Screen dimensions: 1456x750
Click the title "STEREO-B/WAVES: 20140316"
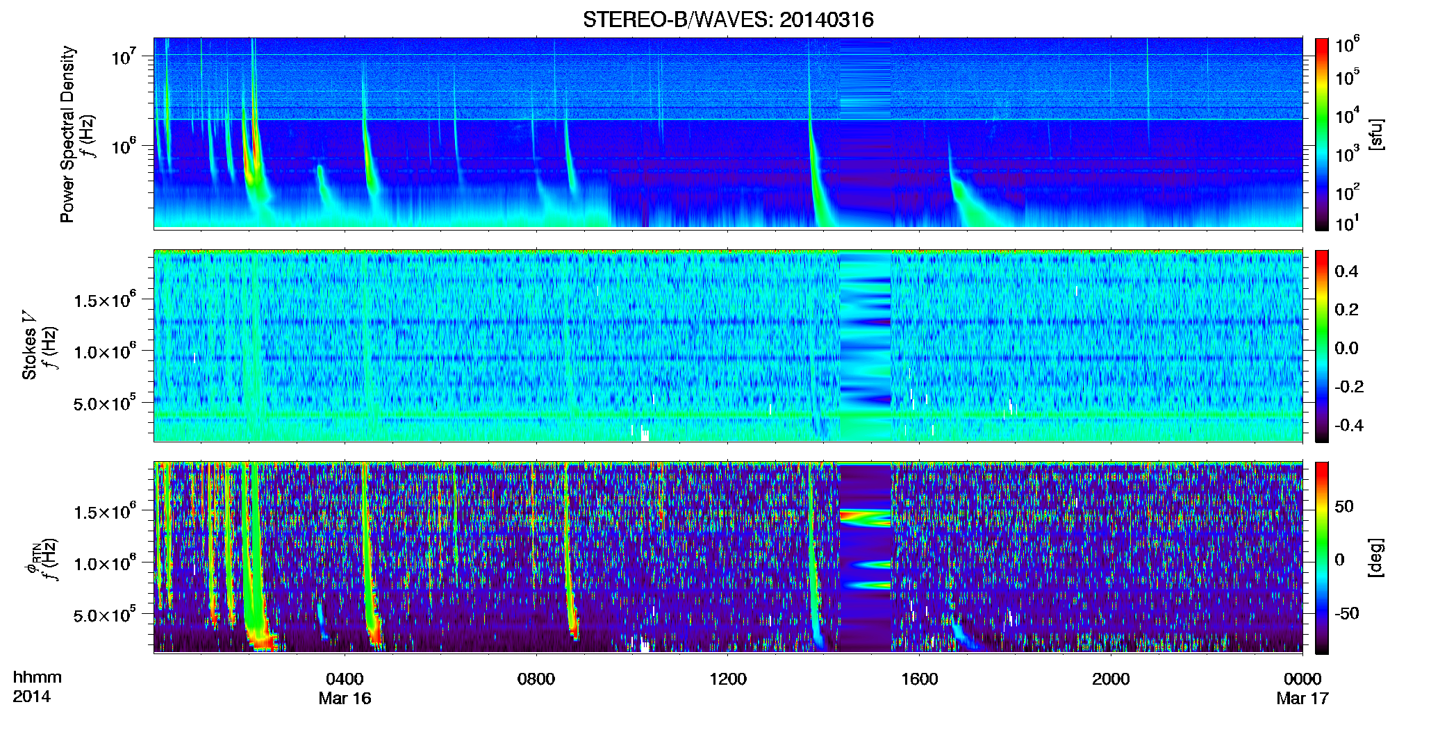coord(728,19)
